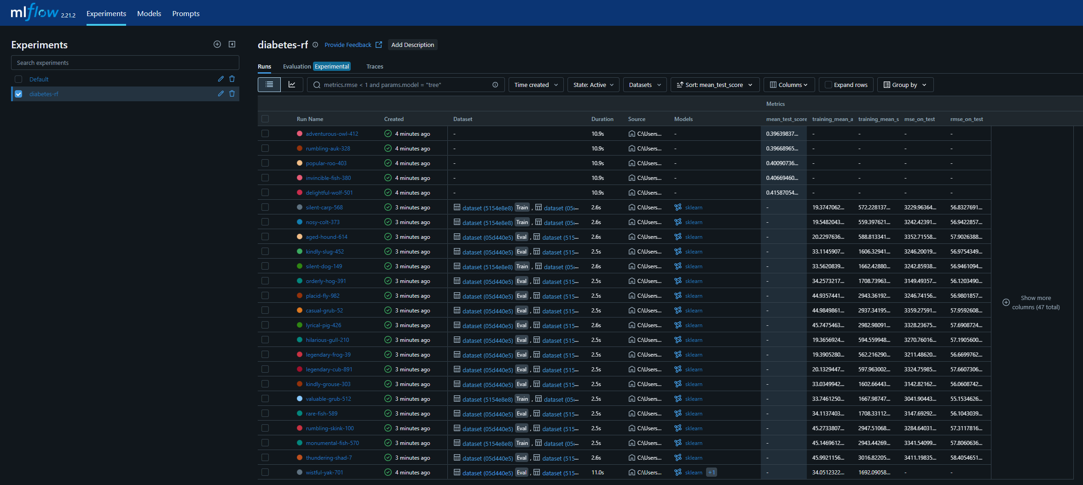
Task: Click the edit pencil icon for diabetes-rf
Action: pos(221,94)
